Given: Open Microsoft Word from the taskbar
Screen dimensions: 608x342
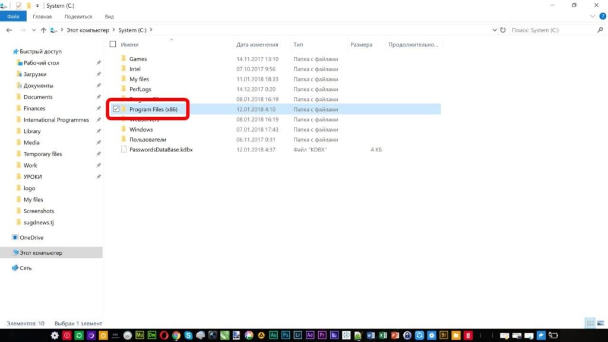Looking at the screenshot, I should pos(370,335).
